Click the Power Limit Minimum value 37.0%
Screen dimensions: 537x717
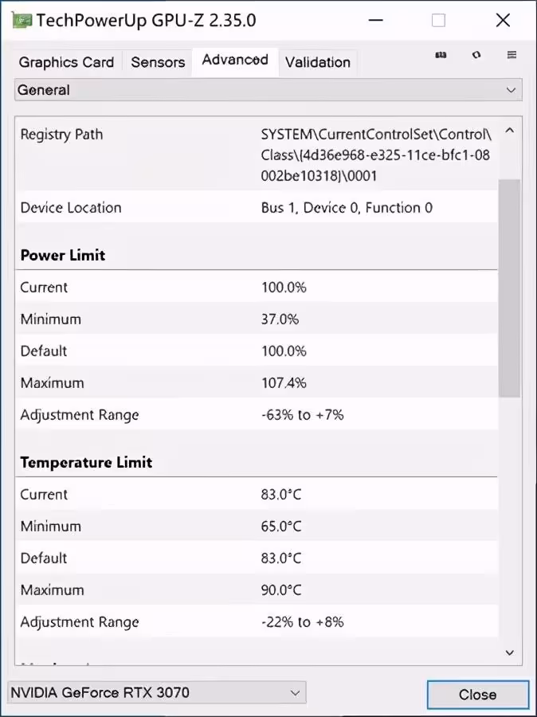(280, 319)
